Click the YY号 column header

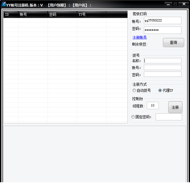pyautogui.click(x=92, y=14)
